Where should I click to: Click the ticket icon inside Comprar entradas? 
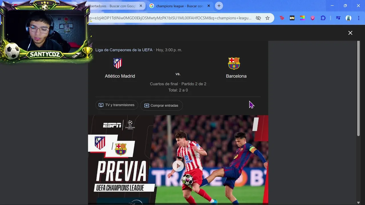(x=147, y=105)
